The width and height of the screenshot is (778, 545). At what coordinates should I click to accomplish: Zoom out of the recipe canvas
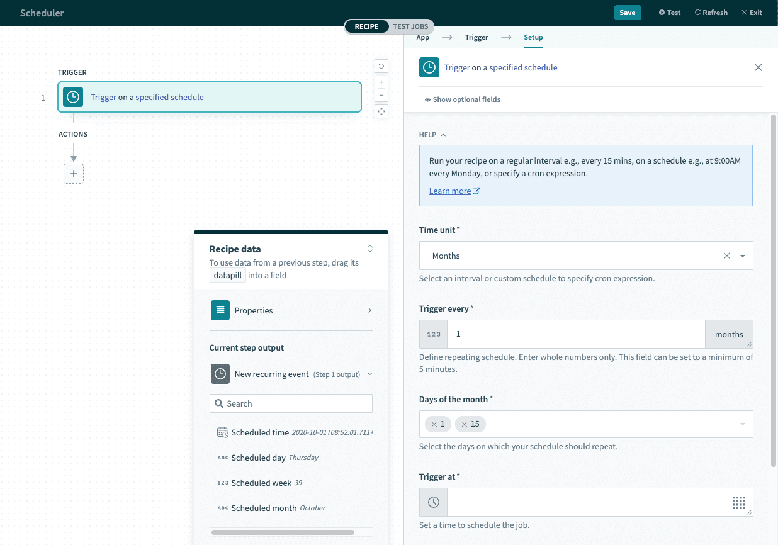(381, 96)
